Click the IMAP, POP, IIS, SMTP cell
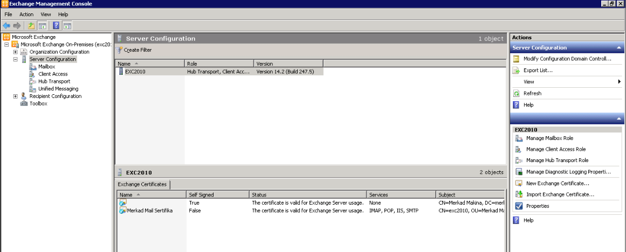The width and height of the screenshot is (626, 252). click(394, 210)
